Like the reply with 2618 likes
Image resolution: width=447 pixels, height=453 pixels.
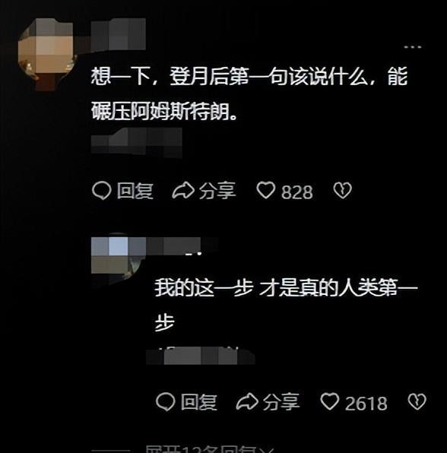point(330,401)
